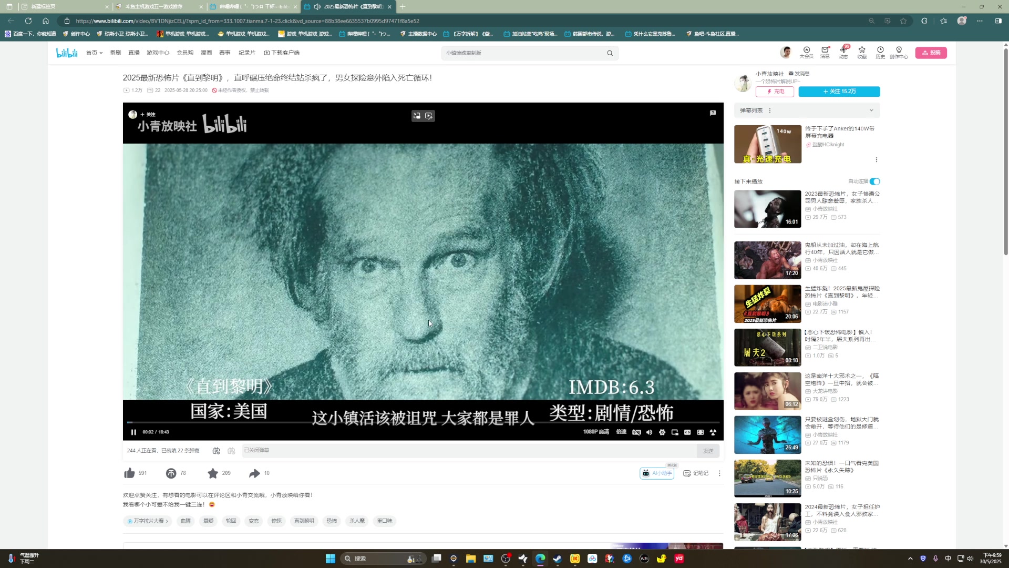Mute the player volume
The height and width of the screenshot is (568, 1009).
click(x=649, y=432)
